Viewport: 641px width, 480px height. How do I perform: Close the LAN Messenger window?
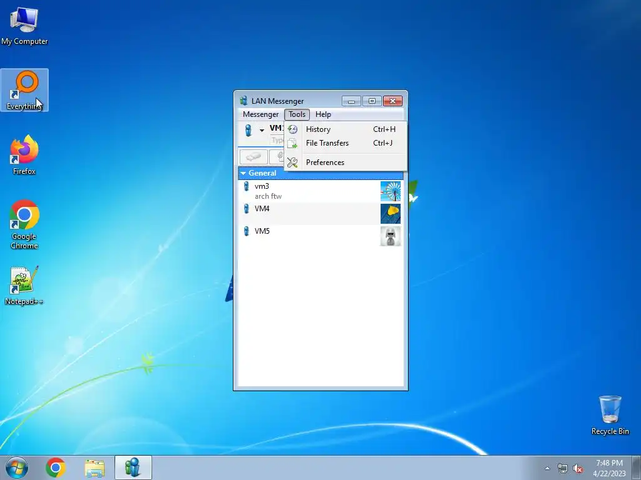(393, 101)
